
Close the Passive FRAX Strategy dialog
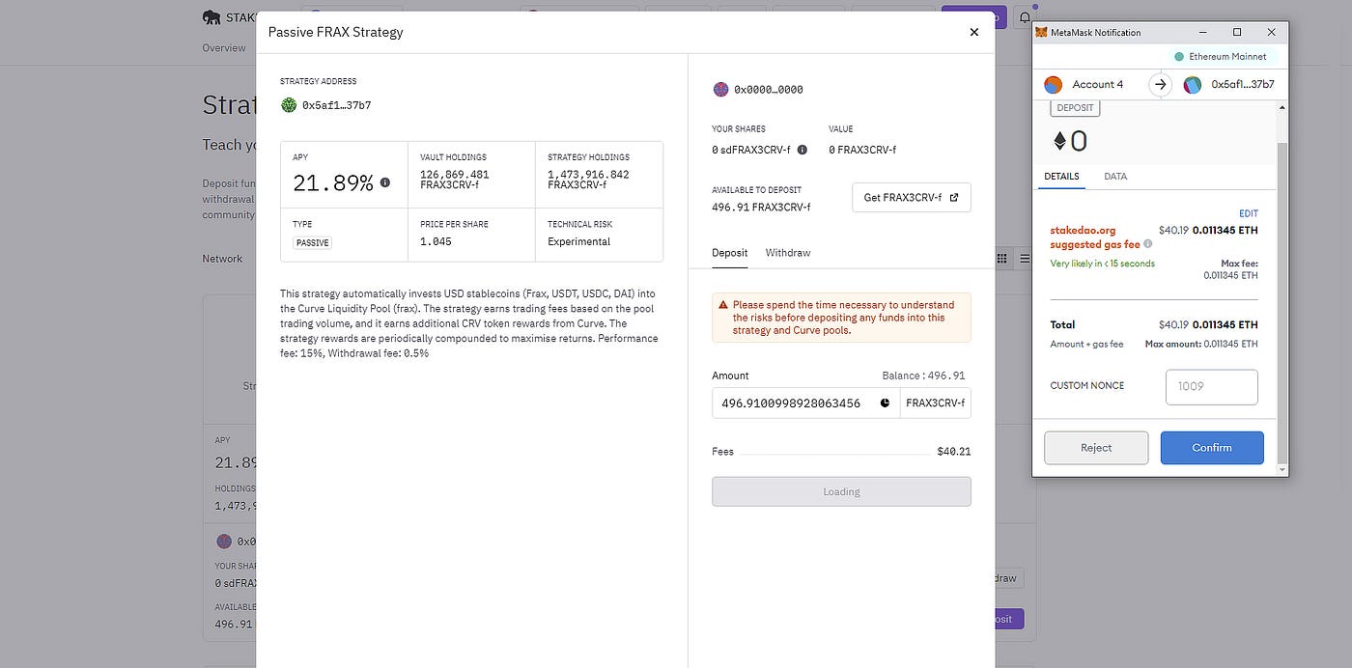(x=973, y=32)
